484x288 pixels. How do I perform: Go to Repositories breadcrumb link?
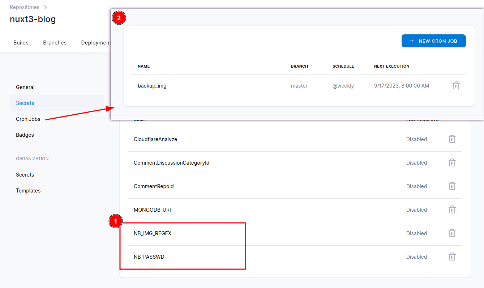pos(24,7)
